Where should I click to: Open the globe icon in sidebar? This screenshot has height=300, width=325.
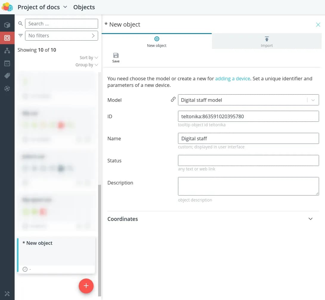point(7,89)
